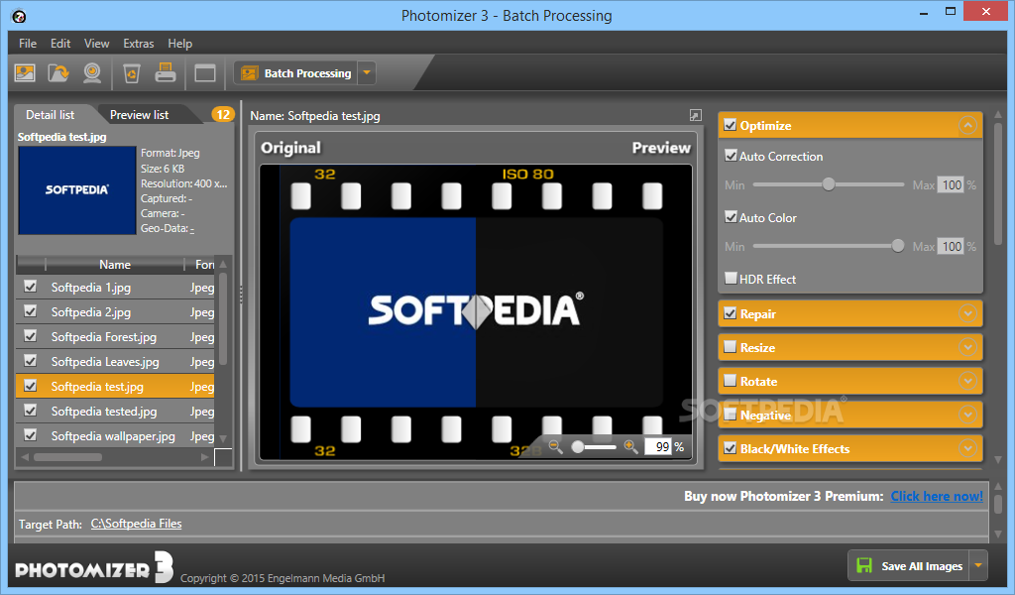The height and width of the screenshot is (595, 1015).
Task: Click the orange 12 image count badge
Action: [223, 115]
